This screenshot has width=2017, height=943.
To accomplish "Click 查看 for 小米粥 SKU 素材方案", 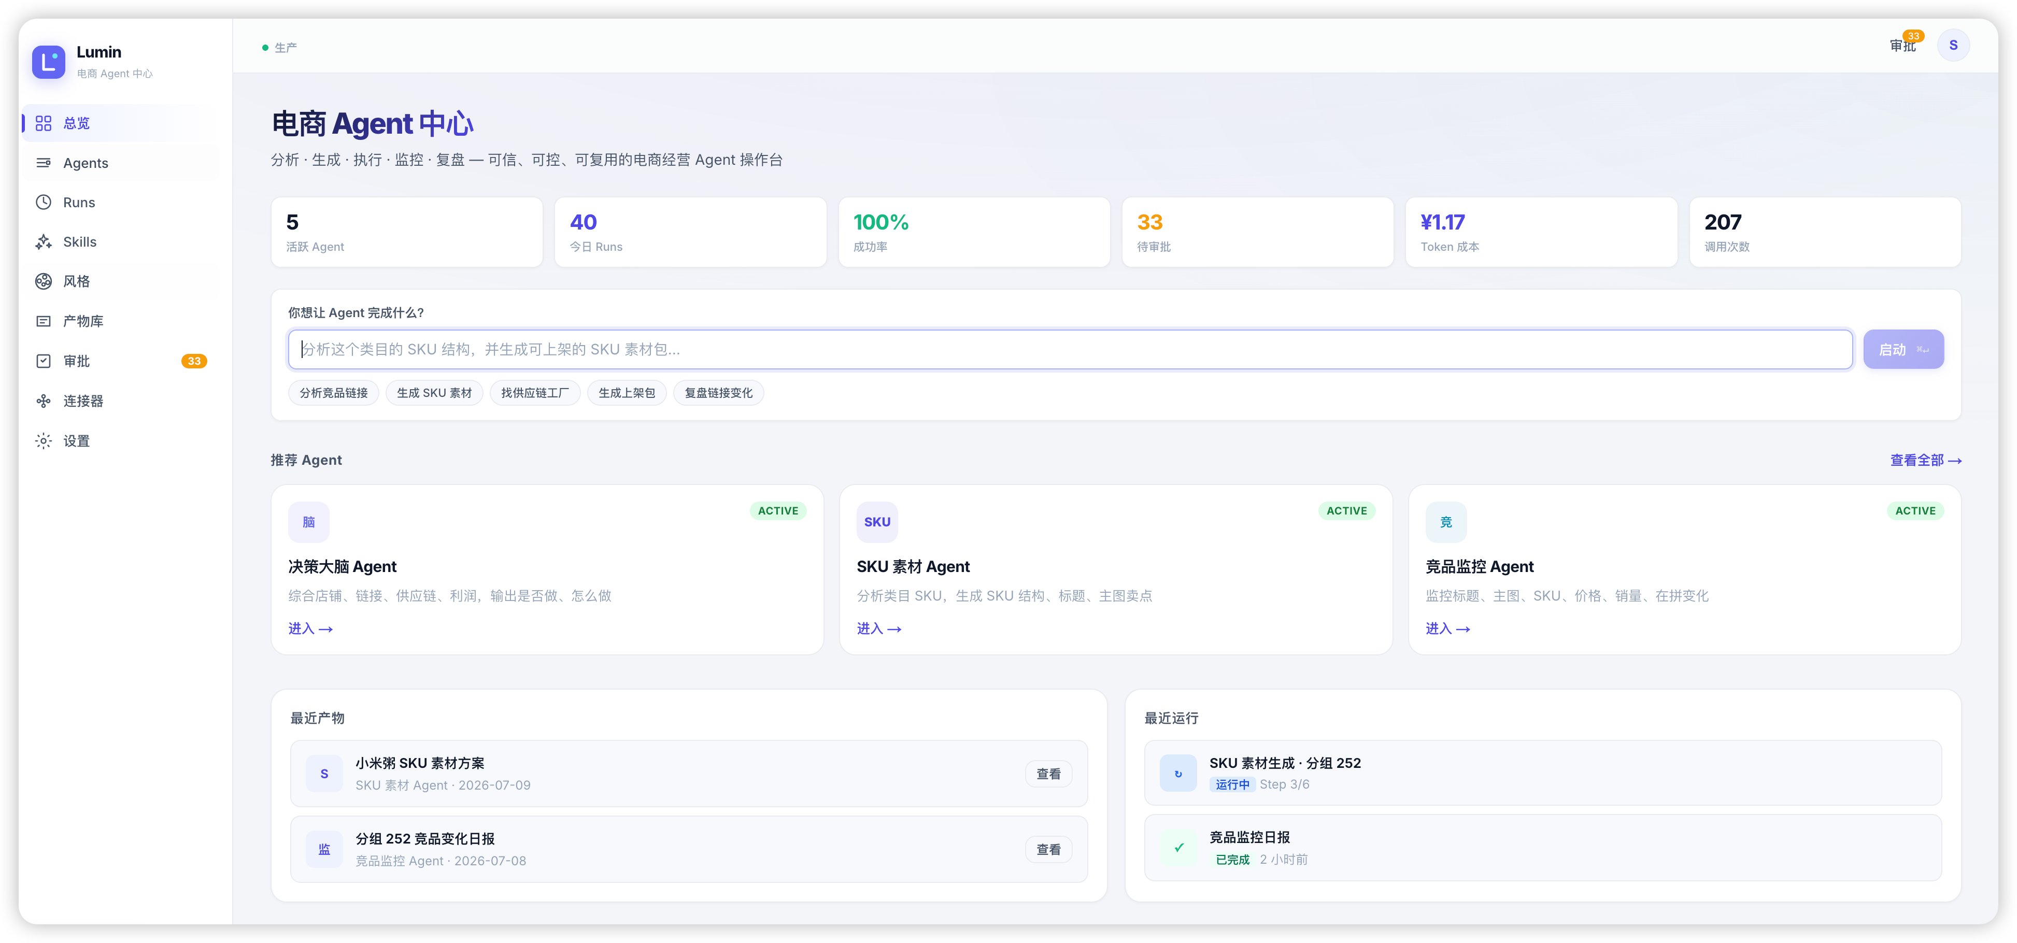I will click(1048, 774).
